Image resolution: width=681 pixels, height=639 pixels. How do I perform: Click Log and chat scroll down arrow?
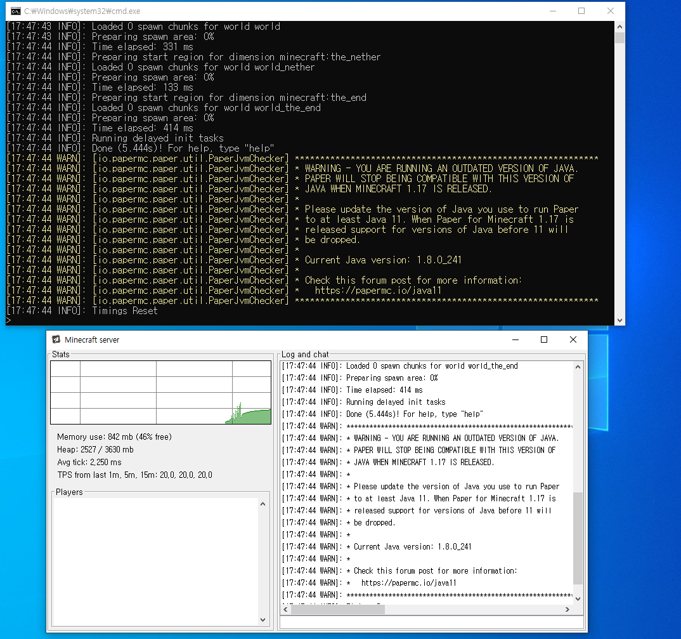point(578,599)
